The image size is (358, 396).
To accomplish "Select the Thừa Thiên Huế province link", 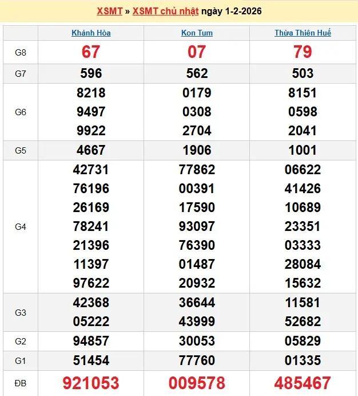I will coord(303,33).
